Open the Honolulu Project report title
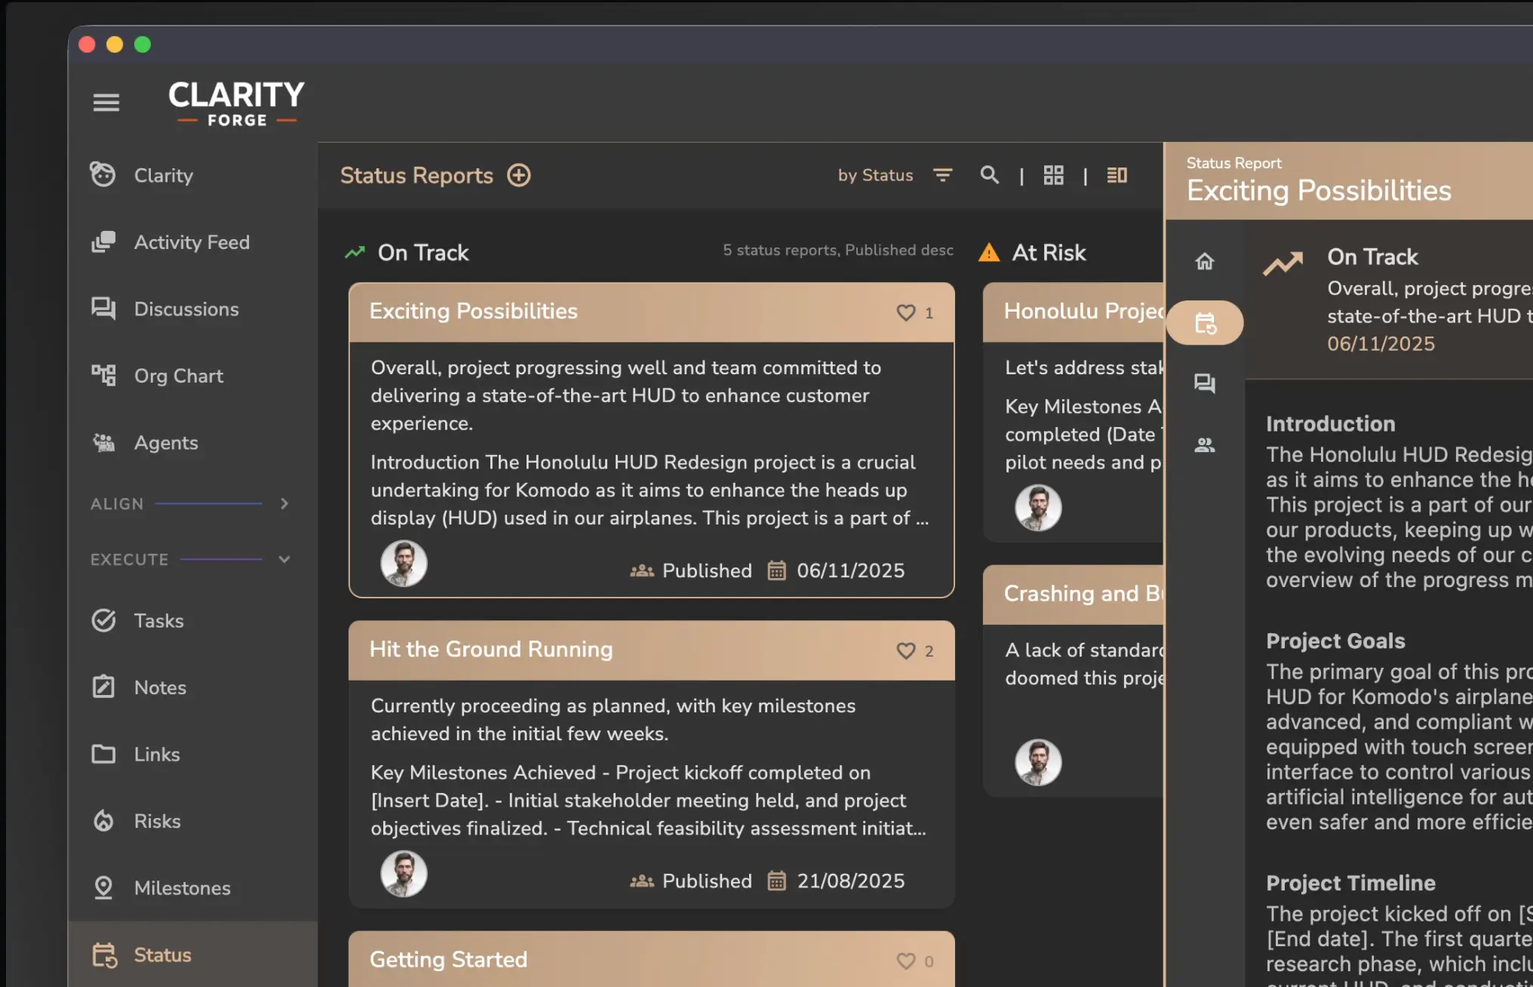This screenshot has height=987, width=1533. (1083, 311)
